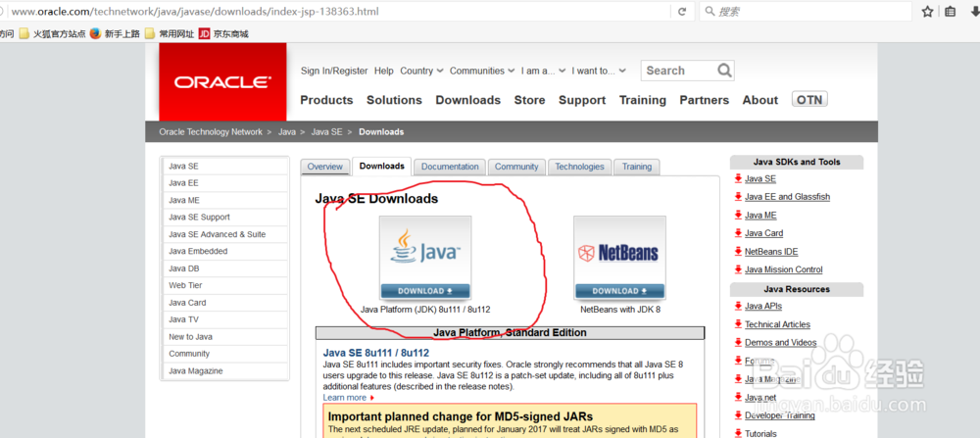Expand the 'I am a...' dropdown
Viewport: 980px width, 438px height.
(544, 71)
